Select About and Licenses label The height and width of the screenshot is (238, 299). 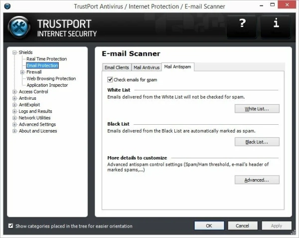pos(38,131)
